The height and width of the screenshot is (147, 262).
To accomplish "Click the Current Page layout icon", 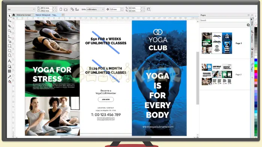I will click(77, 9).
